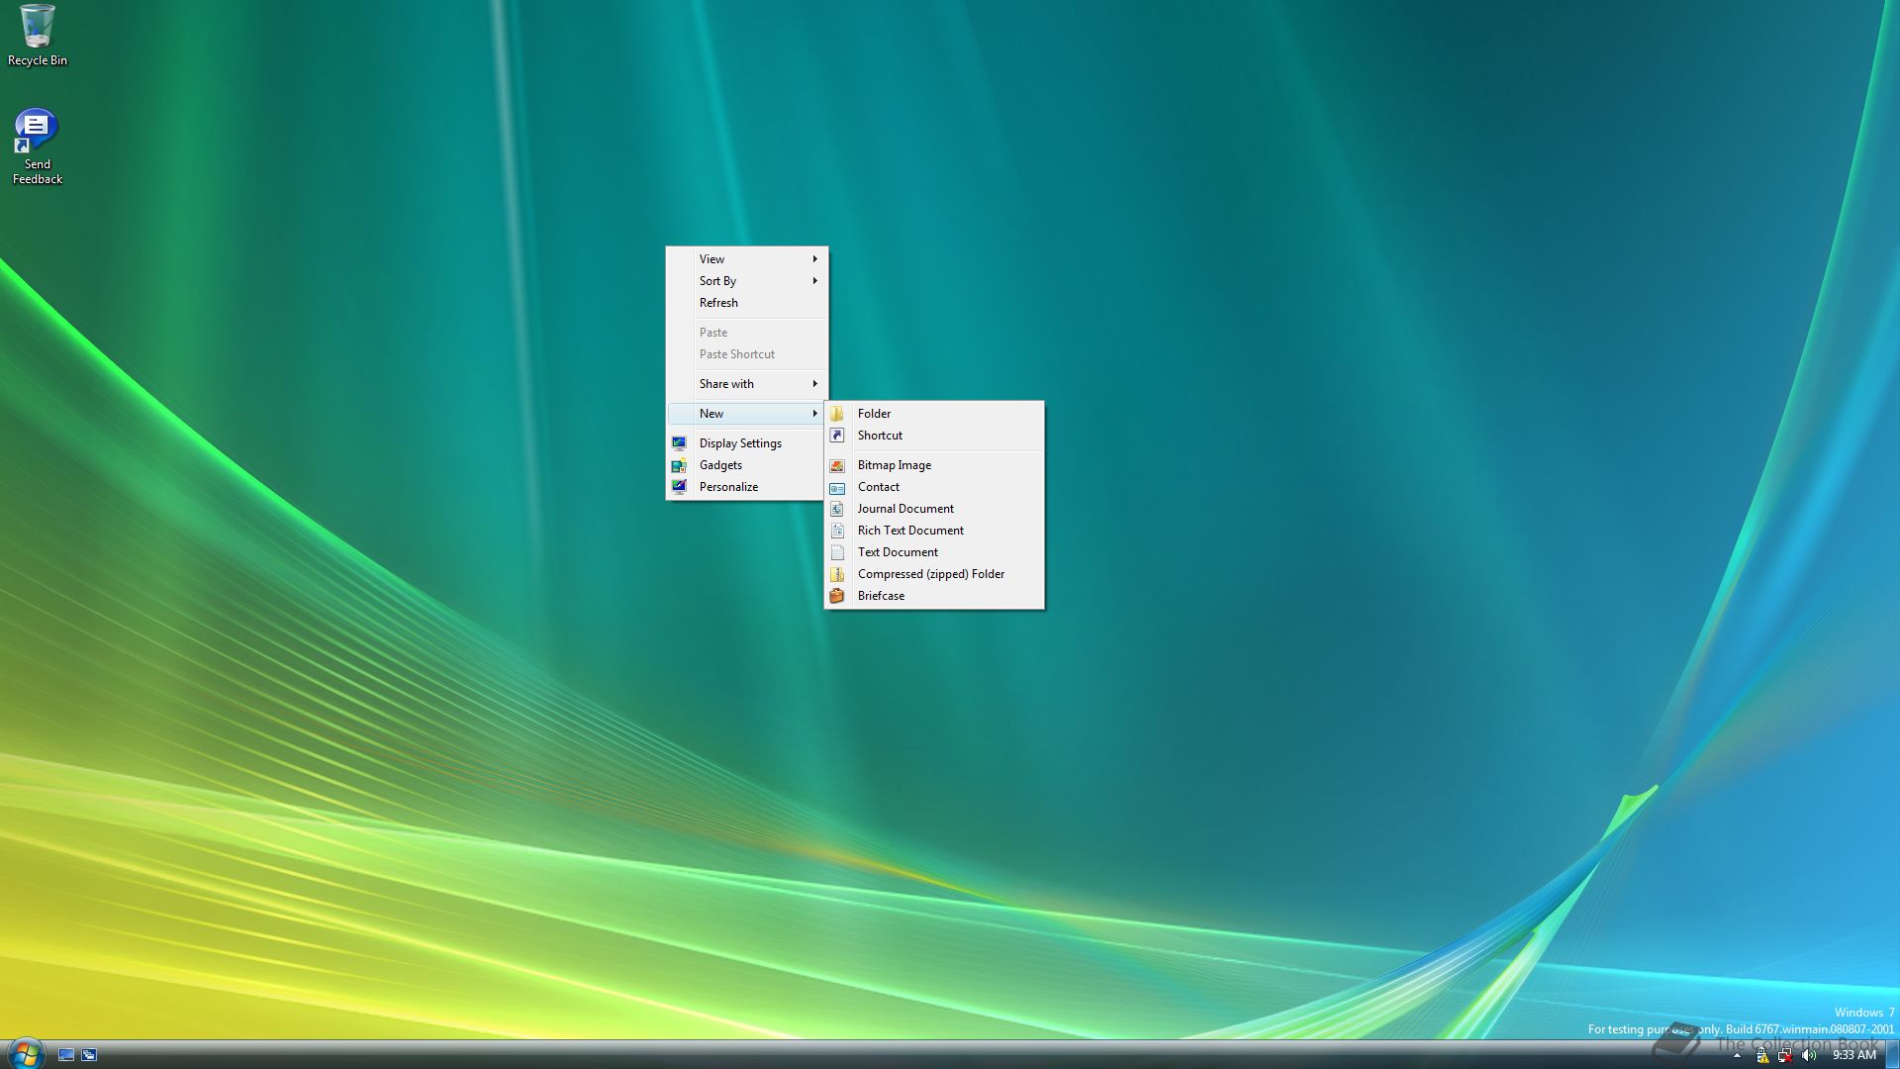
Task: Choose Refresh from the context menu
Action: (x=747, y=303)
